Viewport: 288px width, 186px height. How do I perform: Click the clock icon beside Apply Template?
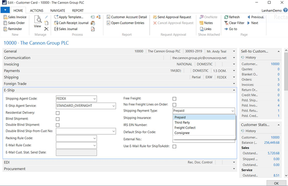93,17
